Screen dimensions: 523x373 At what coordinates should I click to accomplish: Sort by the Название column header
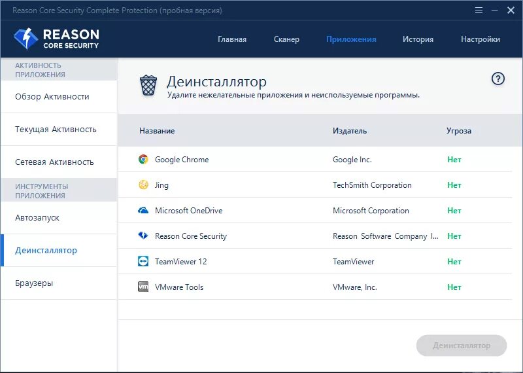157,131
